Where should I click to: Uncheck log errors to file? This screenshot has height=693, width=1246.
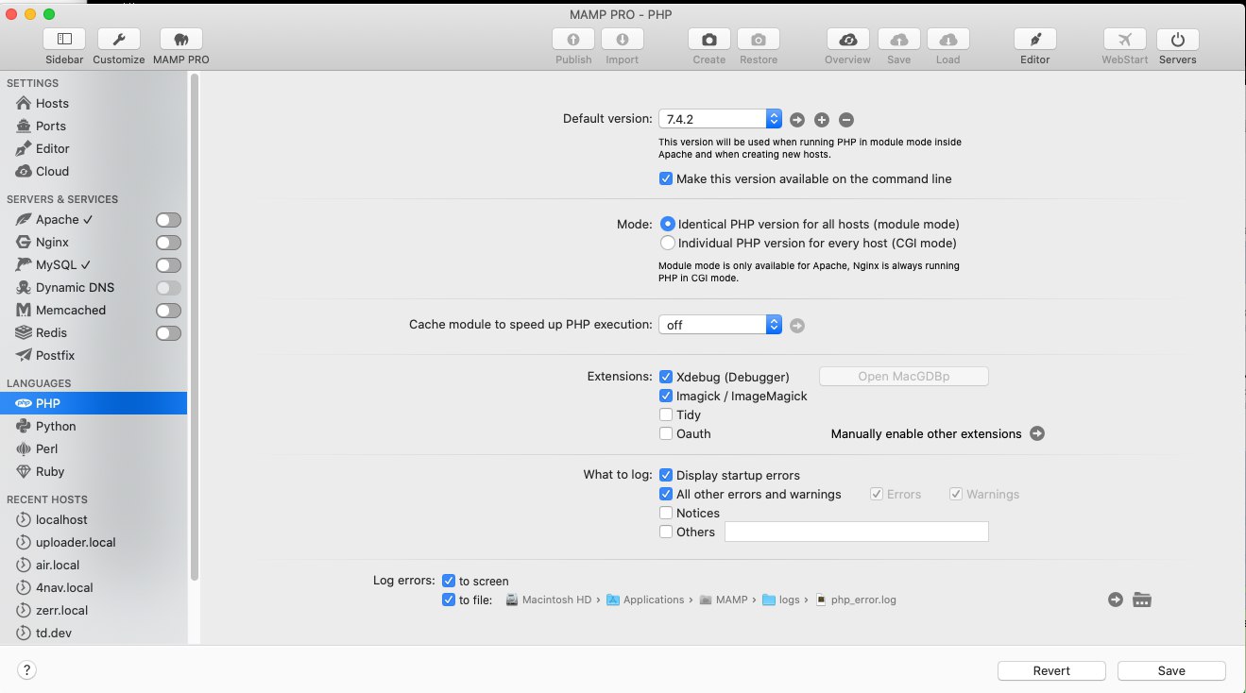pos(449,600)
